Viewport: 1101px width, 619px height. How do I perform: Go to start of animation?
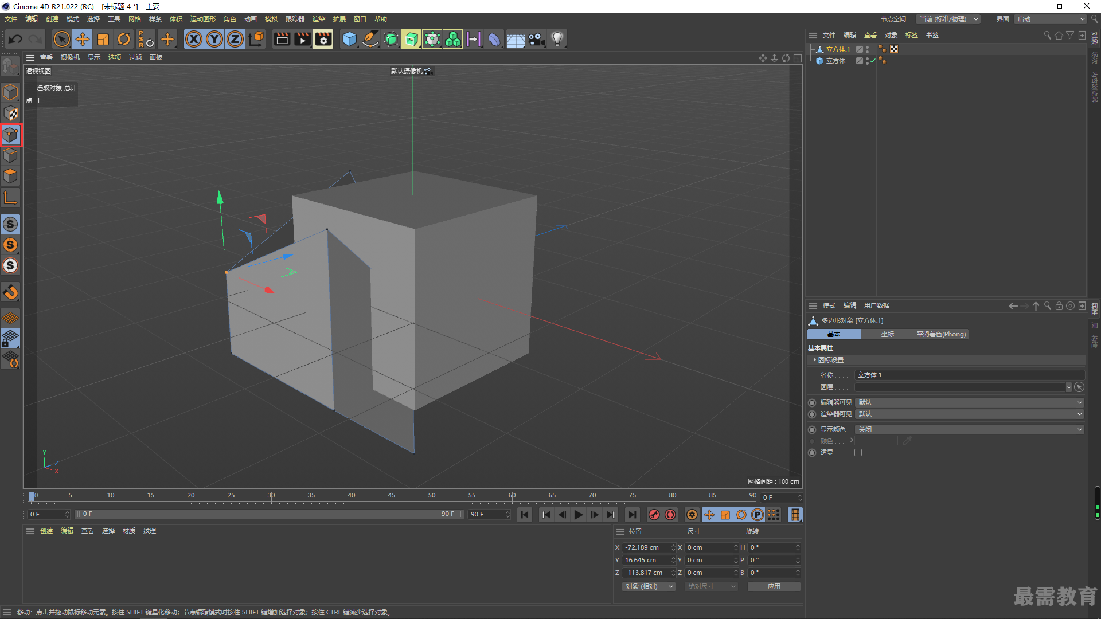click(x=525, y=515)
